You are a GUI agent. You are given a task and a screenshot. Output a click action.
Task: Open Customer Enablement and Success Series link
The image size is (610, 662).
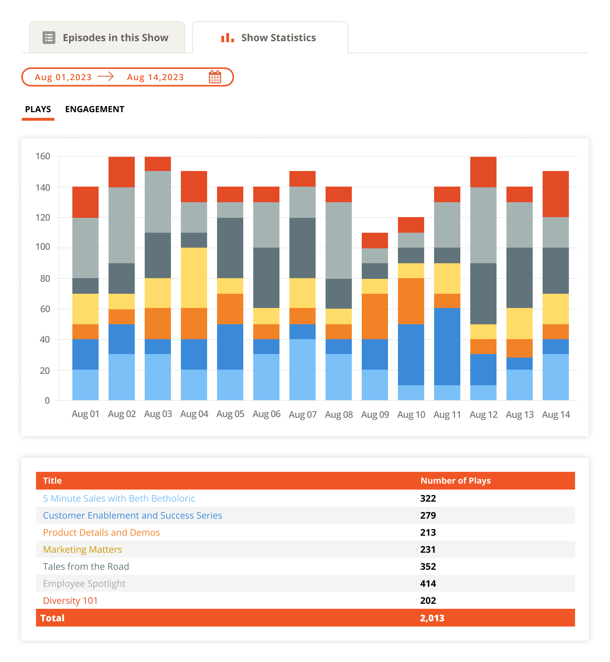132,515
